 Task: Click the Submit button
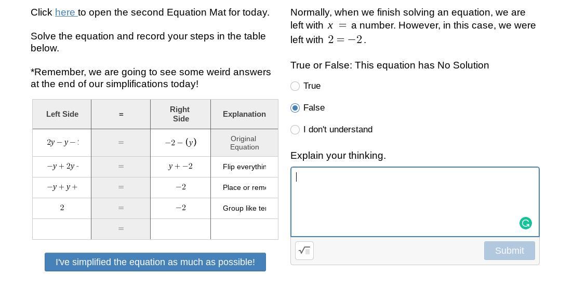[x=509, y=251]
